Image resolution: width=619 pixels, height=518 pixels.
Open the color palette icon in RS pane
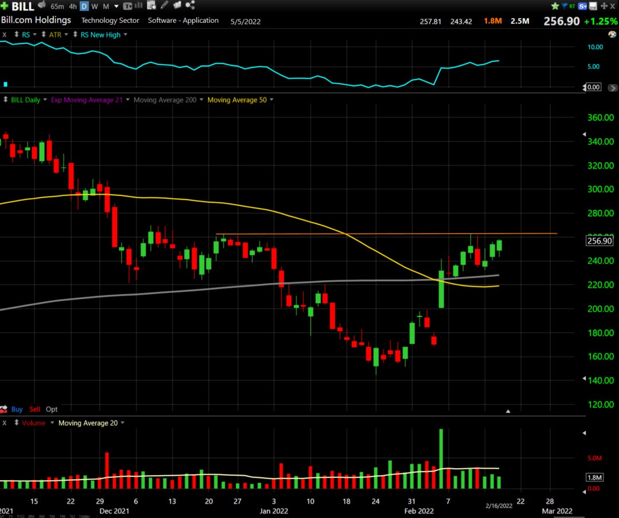point(612,34)
